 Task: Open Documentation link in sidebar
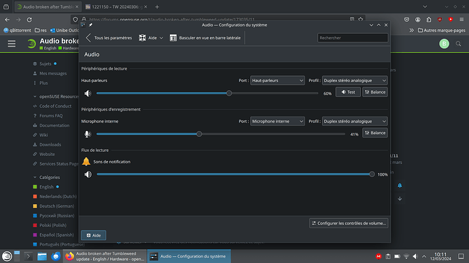pyautogui.click(x=54, y=125)
